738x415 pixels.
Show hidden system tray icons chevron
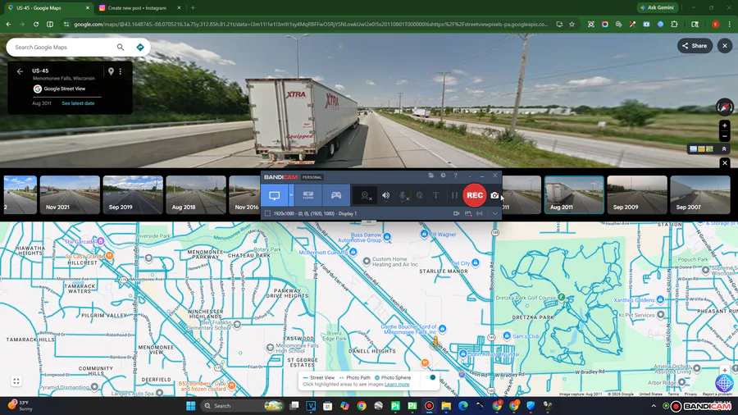coord(654,406)
